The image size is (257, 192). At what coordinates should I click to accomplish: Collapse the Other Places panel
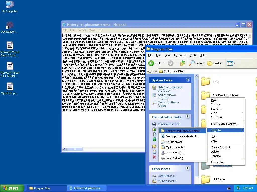tap(188, 168)
